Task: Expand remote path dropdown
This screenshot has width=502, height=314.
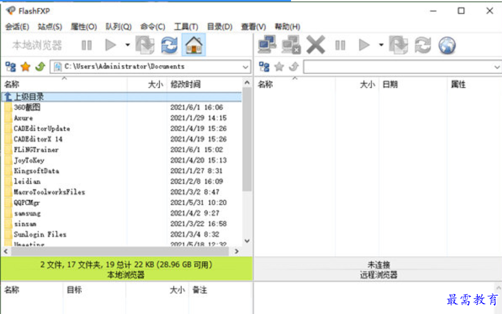Action: (x=497, y=67)
